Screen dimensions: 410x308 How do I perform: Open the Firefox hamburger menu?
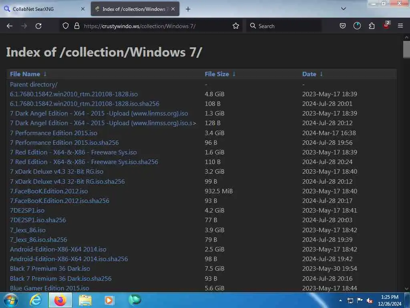tap(400, 26)
